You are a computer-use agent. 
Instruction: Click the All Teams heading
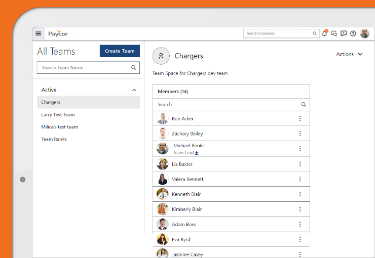pyautogui.click(x=56, y=51)
